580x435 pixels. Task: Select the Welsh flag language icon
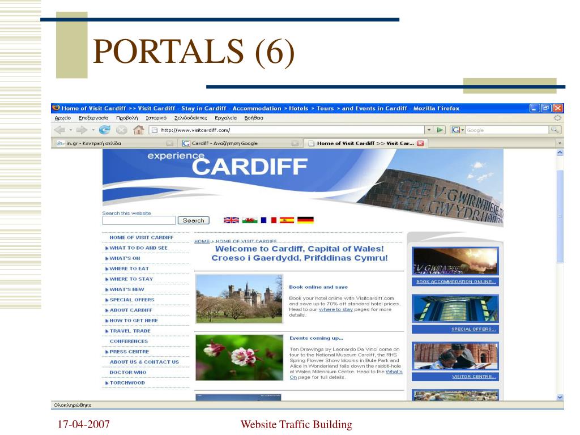(250, 220)
